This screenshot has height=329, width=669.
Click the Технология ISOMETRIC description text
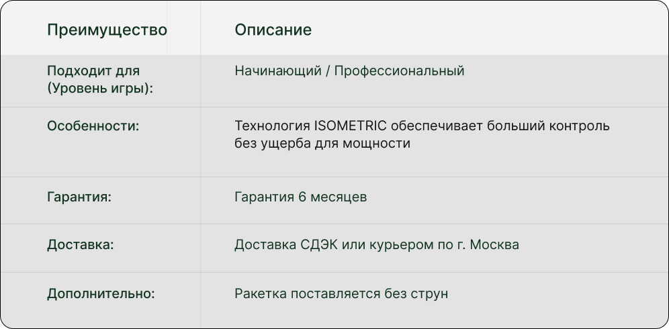tap(422, 126)
